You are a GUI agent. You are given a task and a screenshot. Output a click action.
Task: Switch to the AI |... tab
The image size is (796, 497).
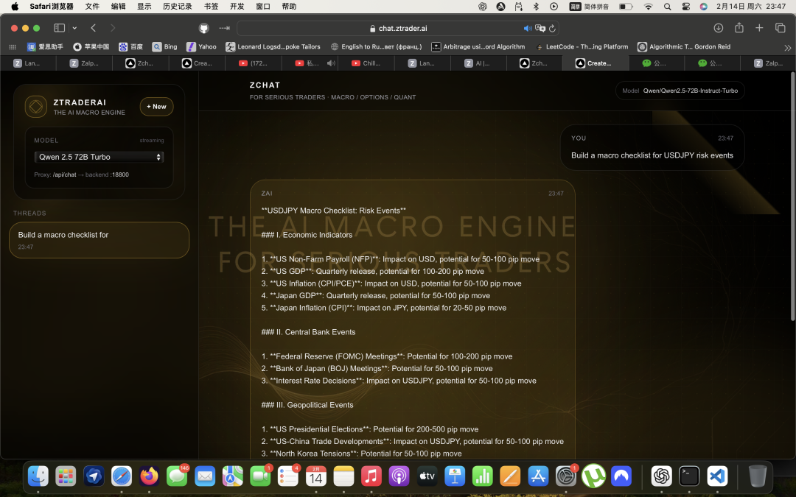coord(478,63)
